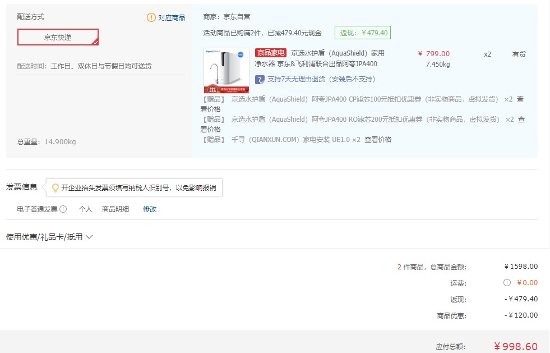The height and width of the screenshot is (353, 550).
Task: Open the 支持7天无理由退货 policy link
Action: click(321, 79)
